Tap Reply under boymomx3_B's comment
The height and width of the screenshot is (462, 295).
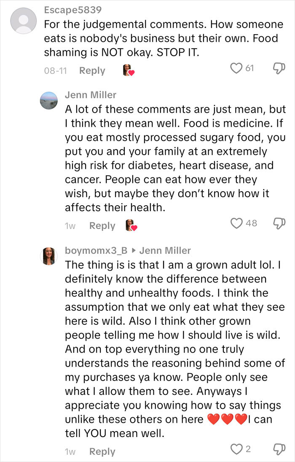[x=102, y=451]
